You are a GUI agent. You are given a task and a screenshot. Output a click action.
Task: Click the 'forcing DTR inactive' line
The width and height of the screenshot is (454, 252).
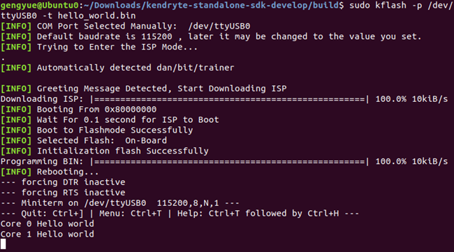pos(63,182)
